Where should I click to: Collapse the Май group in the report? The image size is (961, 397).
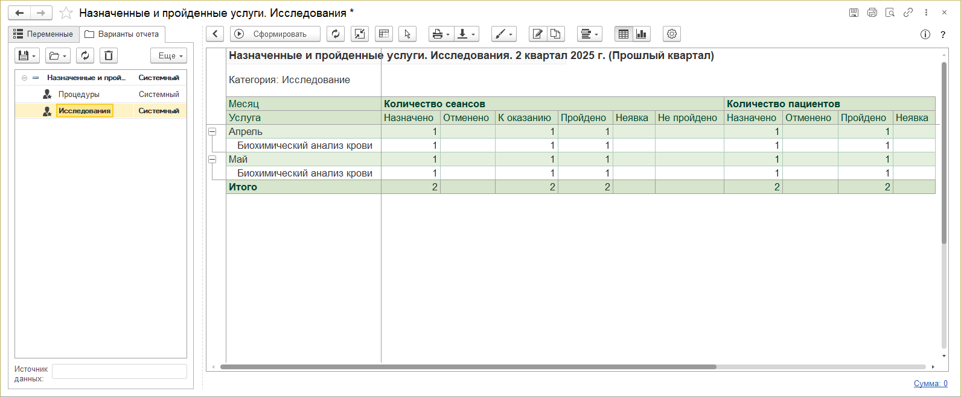tap(212, 159)
